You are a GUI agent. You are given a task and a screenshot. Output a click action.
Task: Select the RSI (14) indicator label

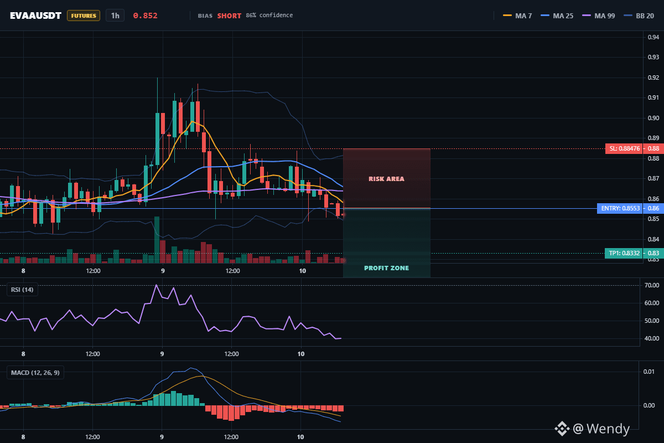22,289
